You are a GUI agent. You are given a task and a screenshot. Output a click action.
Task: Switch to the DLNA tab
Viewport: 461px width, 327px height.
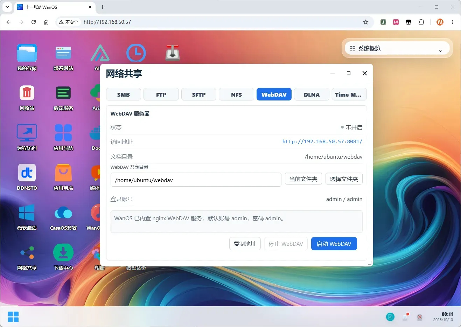[312, 95]
